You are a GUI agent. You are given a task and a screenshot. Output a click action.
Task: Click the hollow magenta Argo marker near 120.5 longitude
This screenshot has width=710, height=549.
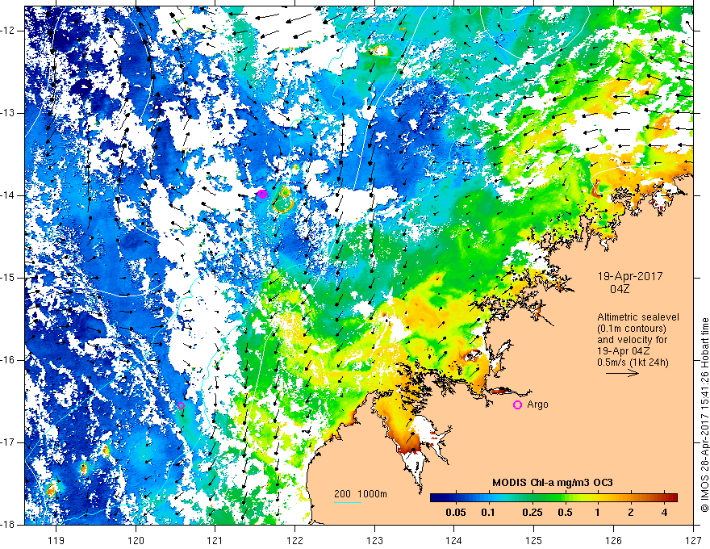pos(181,406)
